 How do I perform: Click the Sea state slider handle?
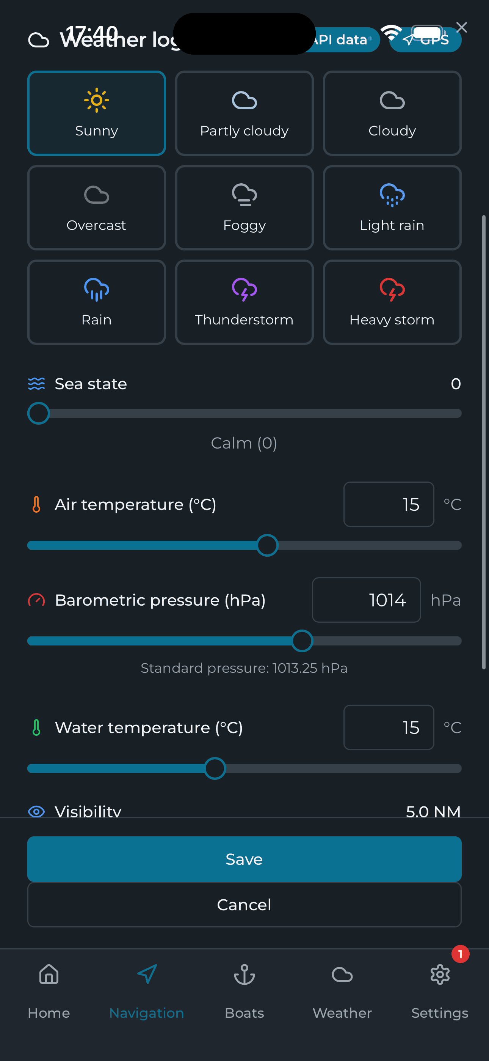tap(39, 413)
